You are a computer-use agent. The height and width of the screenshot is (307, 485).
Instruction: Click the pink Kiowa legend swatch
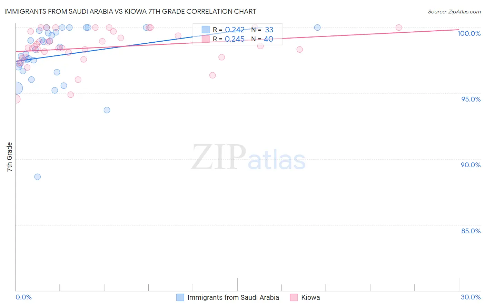click(x=294, y=297)
